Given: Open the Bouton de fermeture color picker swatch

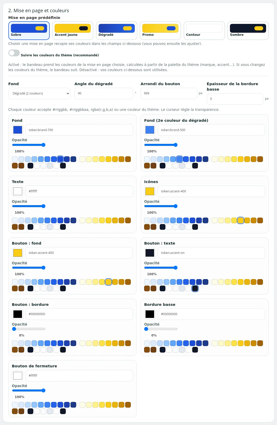Looking at the screenshot, I should coord(18,376).
